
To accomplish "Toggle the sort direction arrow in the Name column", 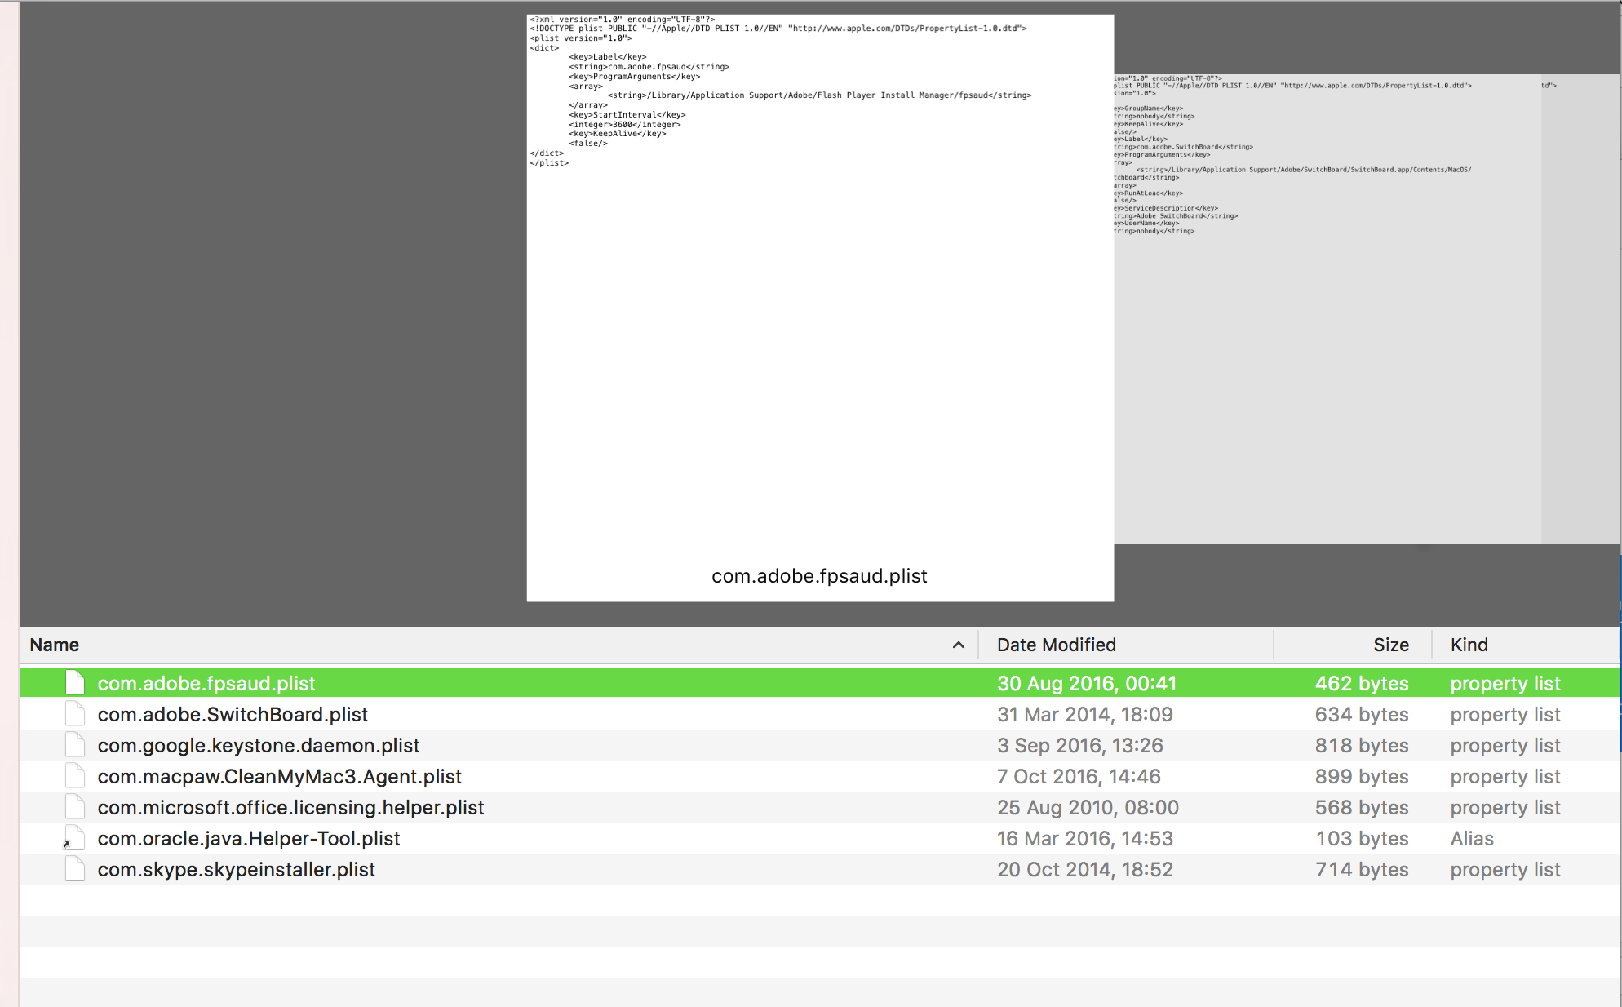I will click(x=958, y=645).
